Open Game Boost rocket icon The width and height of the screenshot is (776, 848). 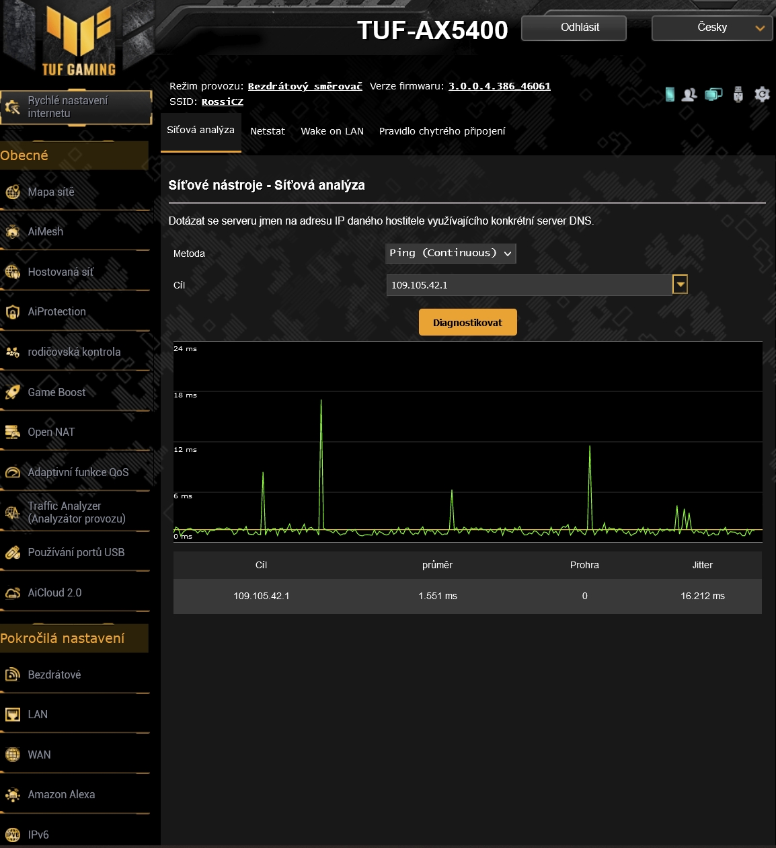click(13, 393)
